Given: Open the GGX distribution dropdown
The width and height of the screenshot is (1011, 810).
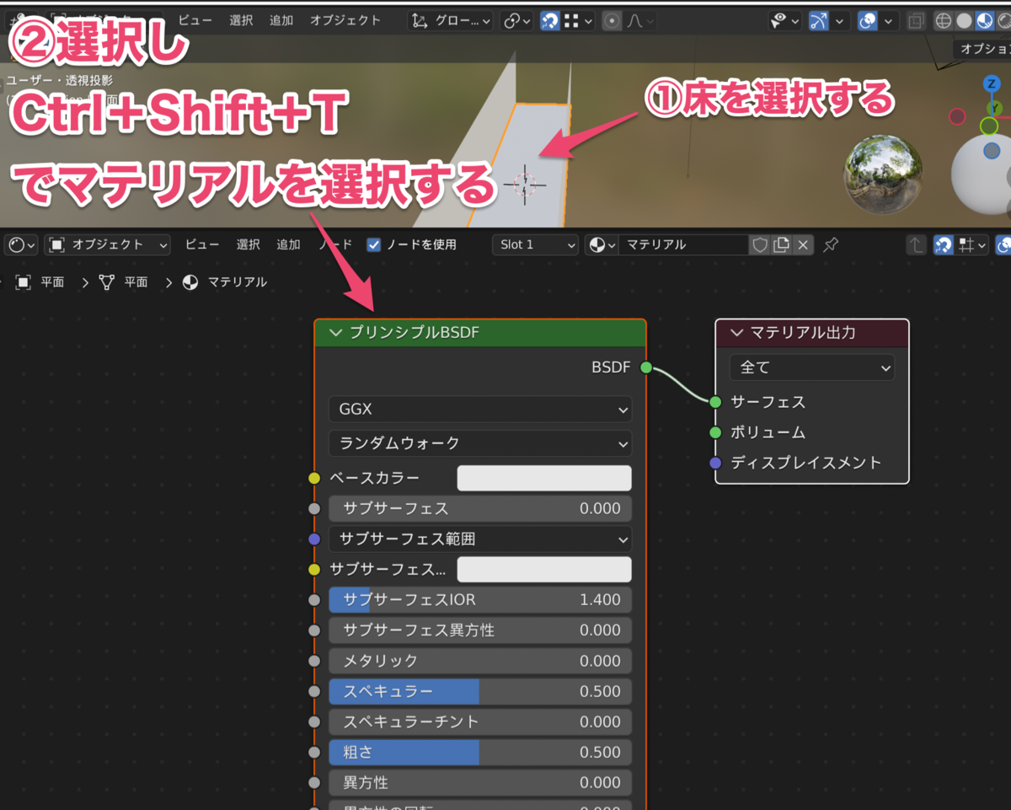Looking at the screenshot, I should (x=479, y=410).
